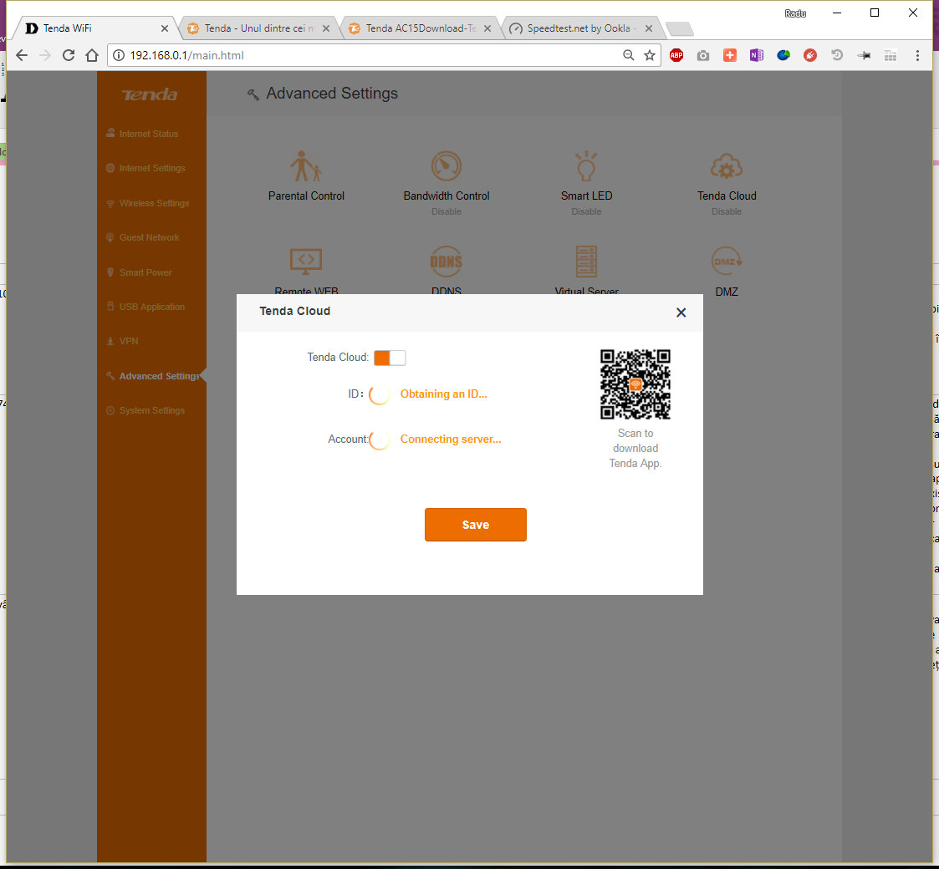Click the grey grid extension icon
Screen dimensions: 939x869
pos(891,56)
